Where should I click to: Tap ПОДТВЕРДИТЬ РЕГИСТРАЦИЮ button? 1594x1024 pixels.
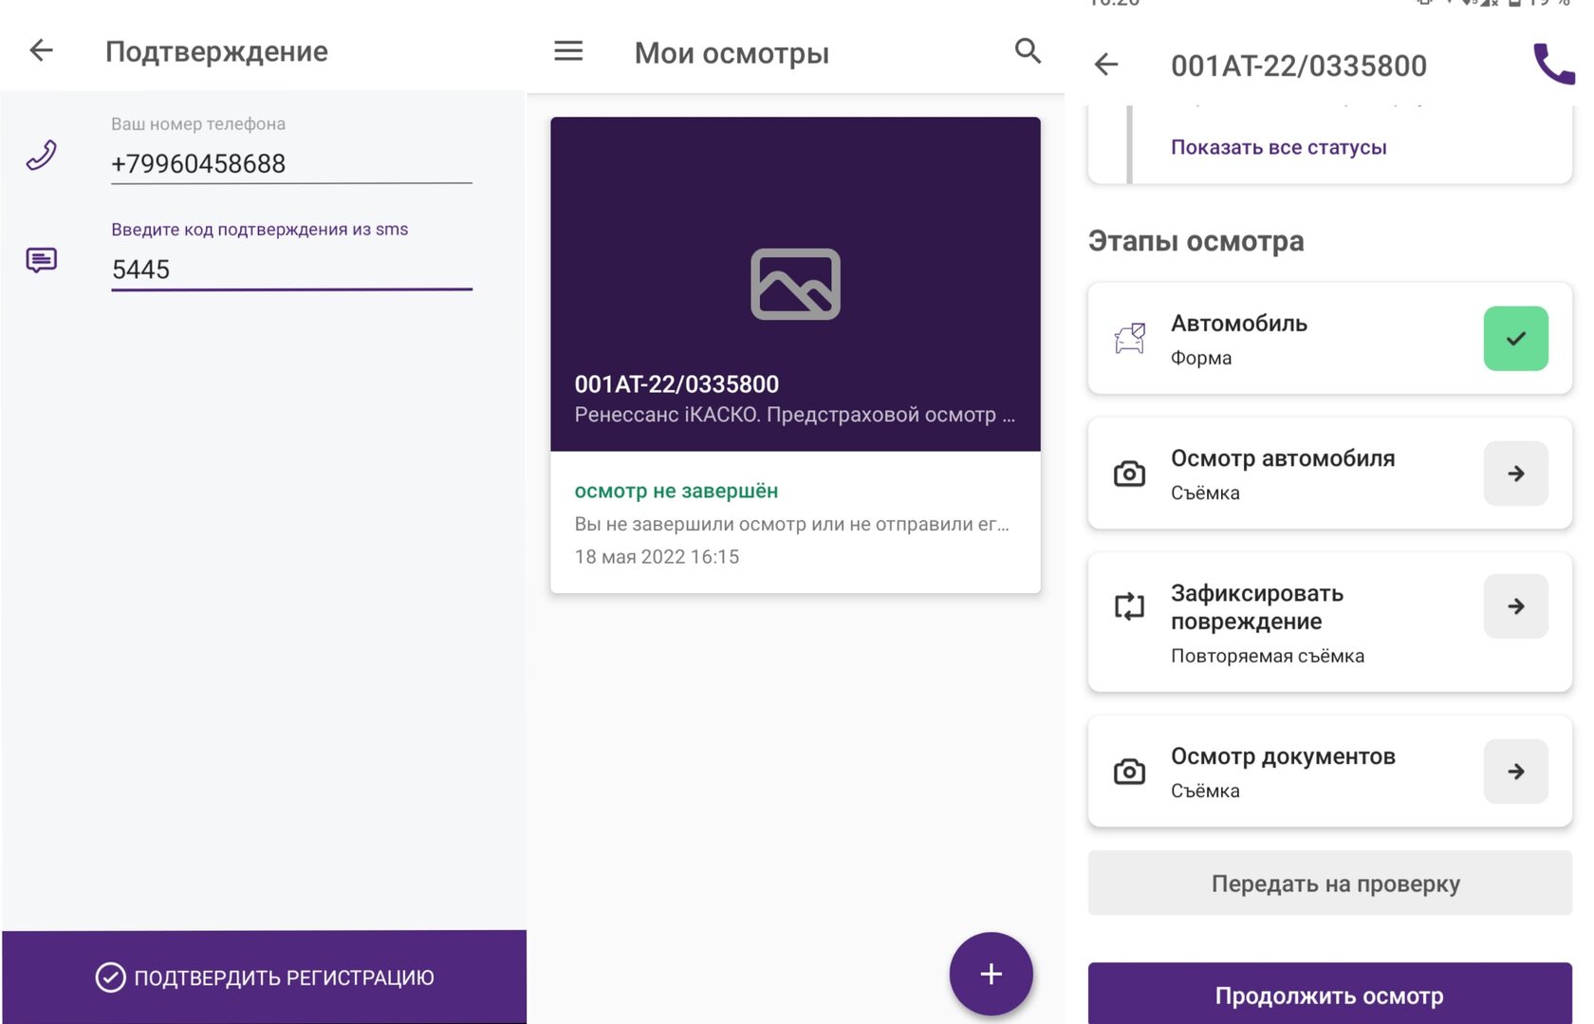click(264, 977)
